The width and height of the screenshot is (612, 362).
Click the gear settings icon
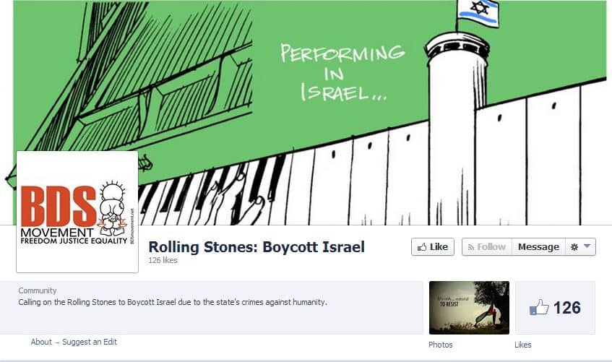(x=574, y=247)
